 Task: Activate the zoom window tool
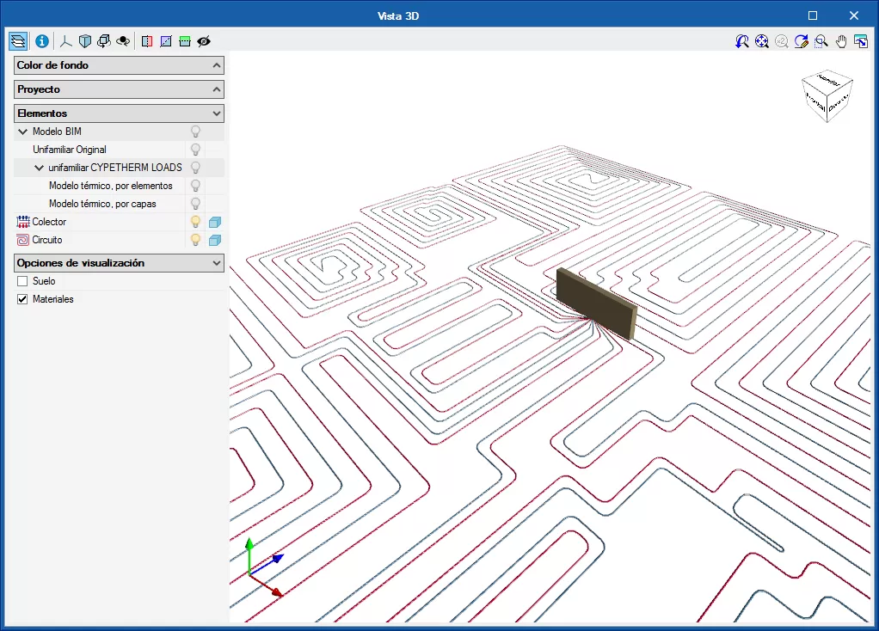pyautogui.click(x=821, y=41)
